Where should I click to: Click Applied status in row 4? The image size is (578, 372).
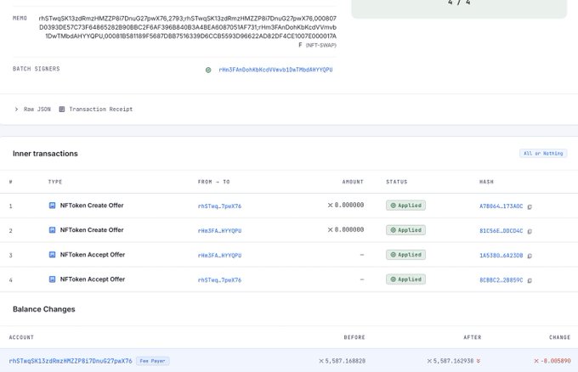tap(405, 279)
